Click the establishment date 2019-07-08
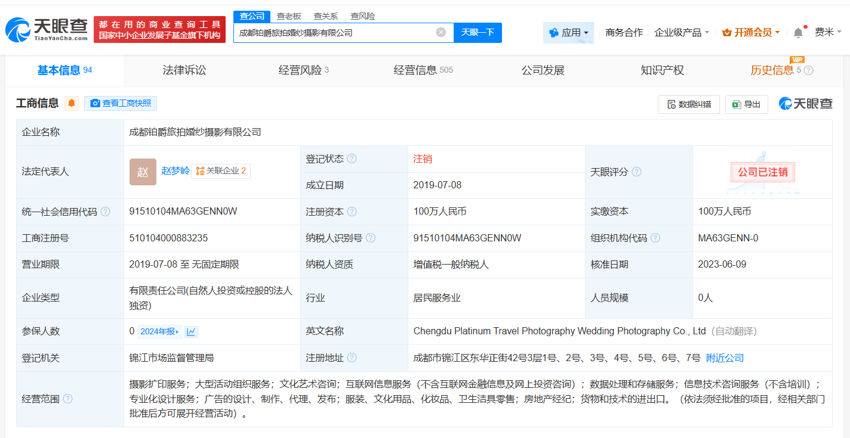 (x=437, y=185)
